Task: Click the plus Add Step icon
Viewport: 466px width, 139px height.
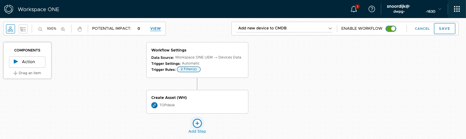Action: (197, 123)
